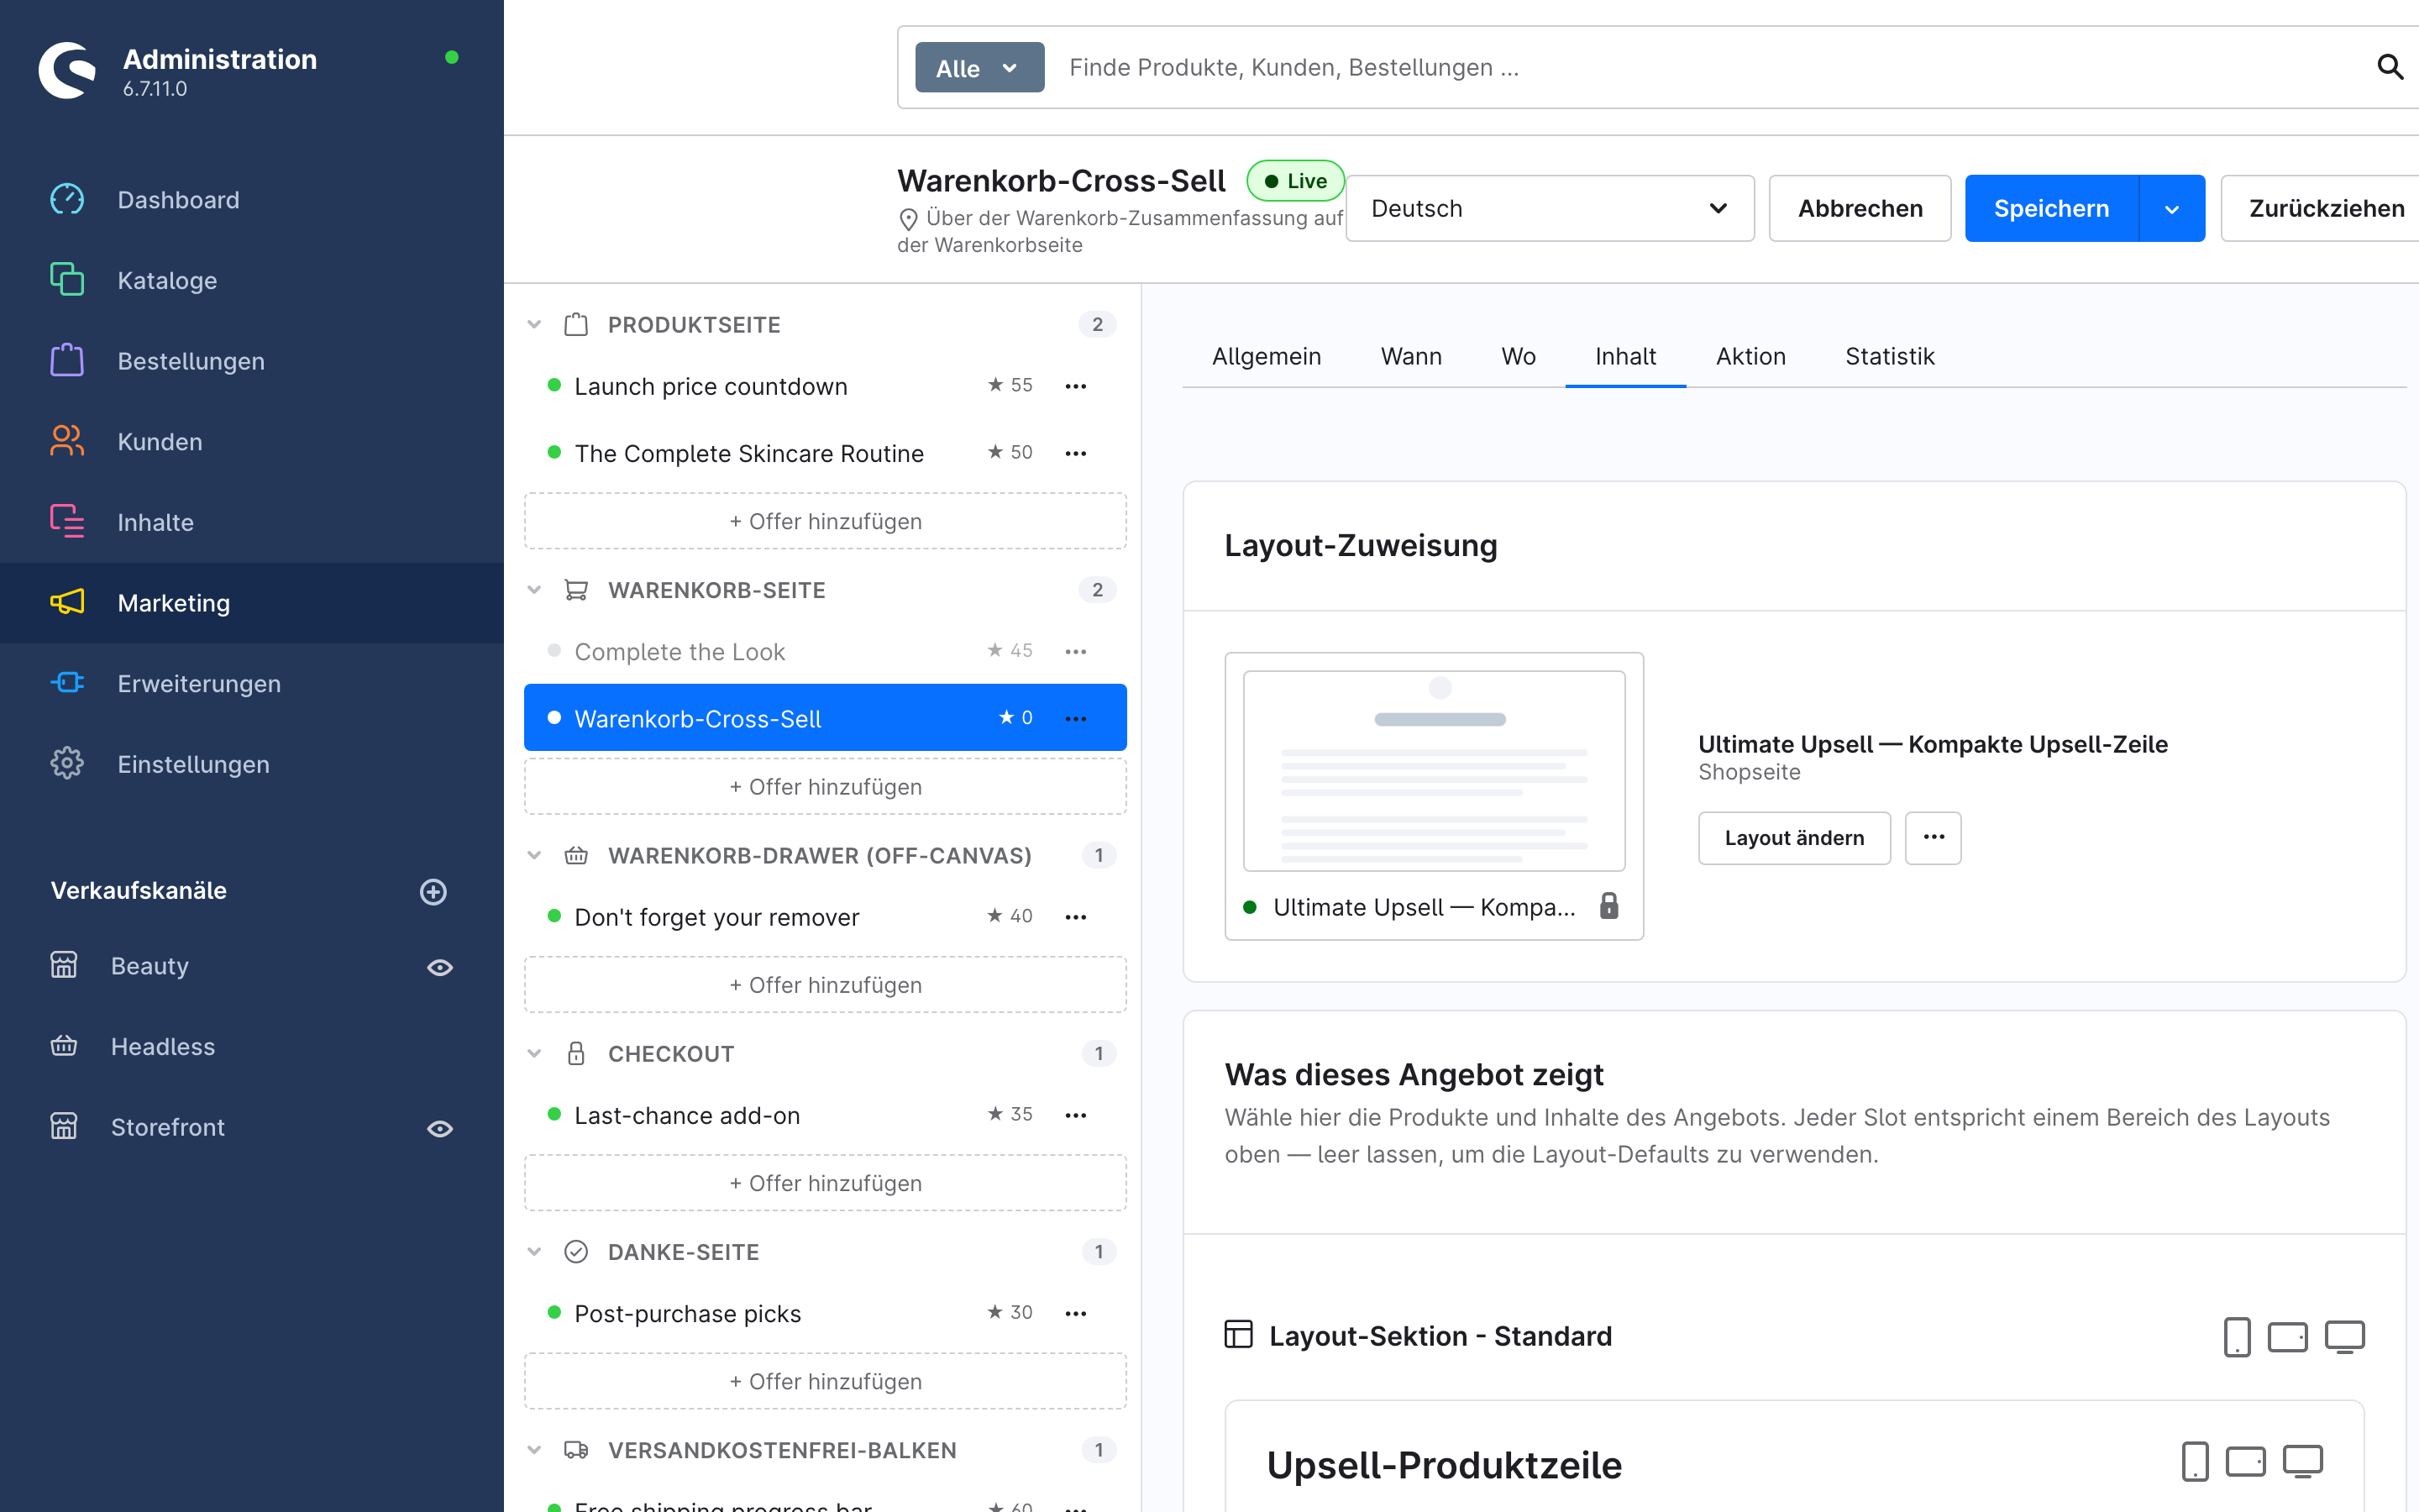The image size is (2419, 1512).
Task: Click the layout lock icon
Action: (x=1608, y=906)
